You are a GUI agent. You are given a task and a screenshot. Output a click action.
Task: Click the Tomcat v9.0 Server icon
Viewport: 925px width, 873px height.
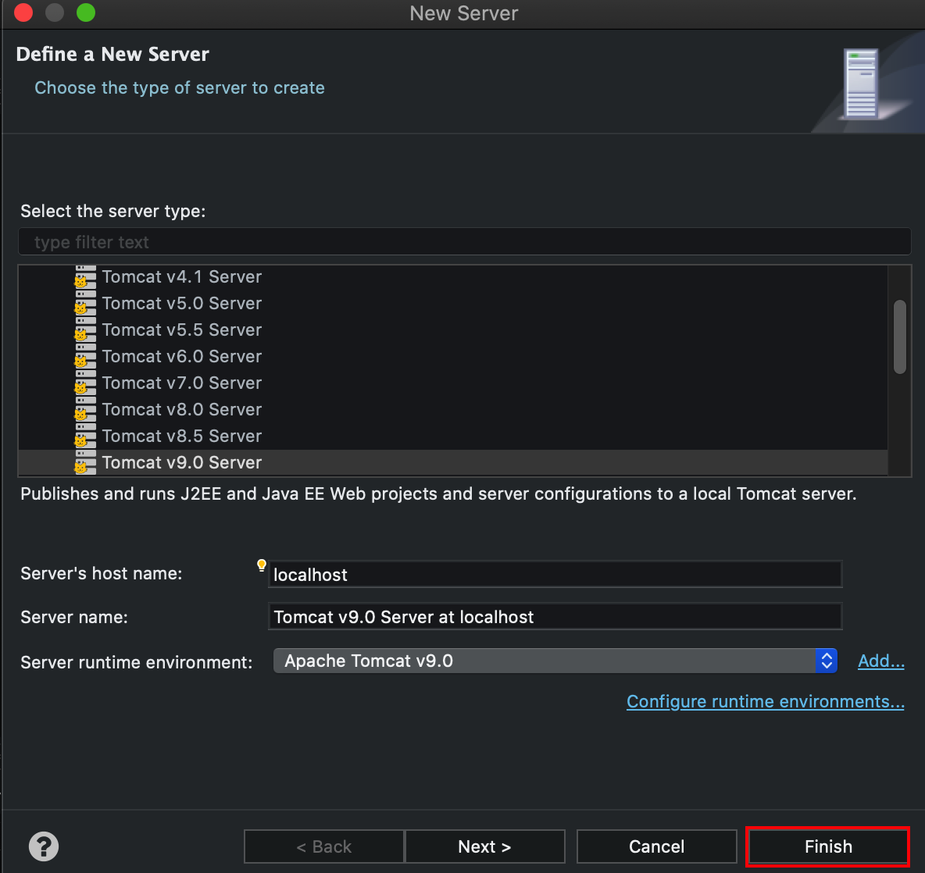click(x=85, y=462)
